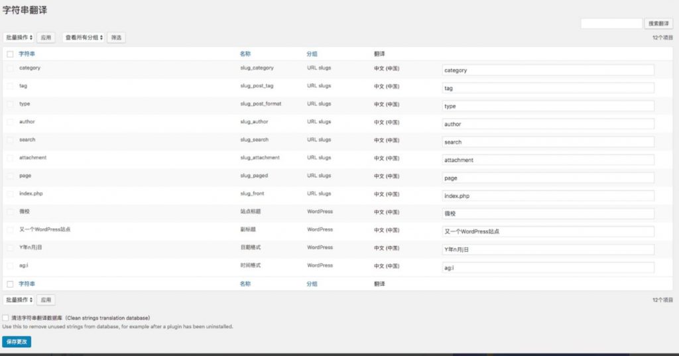Image resolution: width=679 pixels, height=356 pixels.
Task: Check the category row checkbox
Action: 10,68
